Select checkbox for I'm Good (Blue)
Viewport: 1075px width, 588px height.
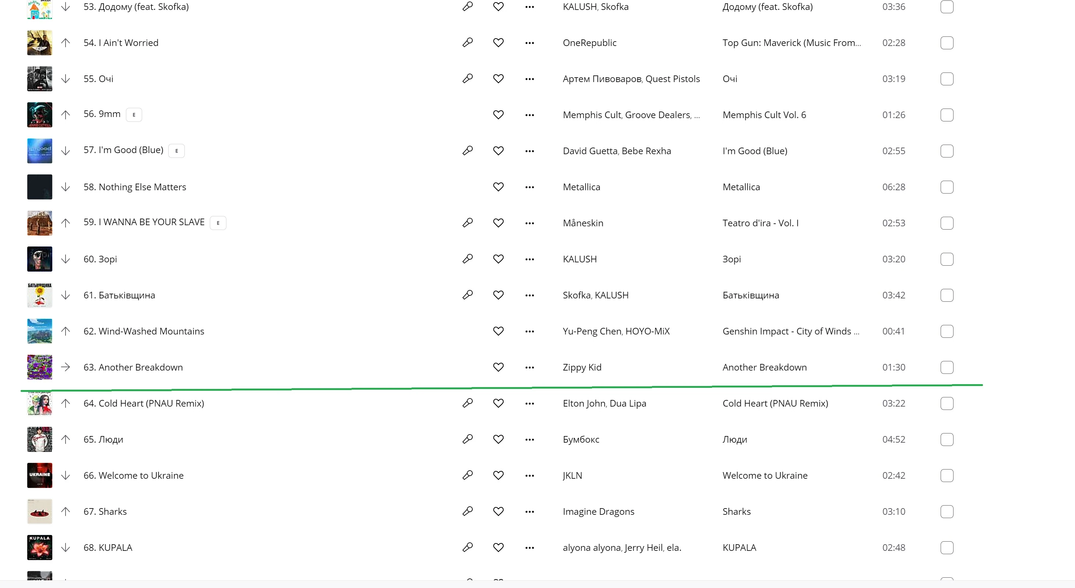coord(947,151)
